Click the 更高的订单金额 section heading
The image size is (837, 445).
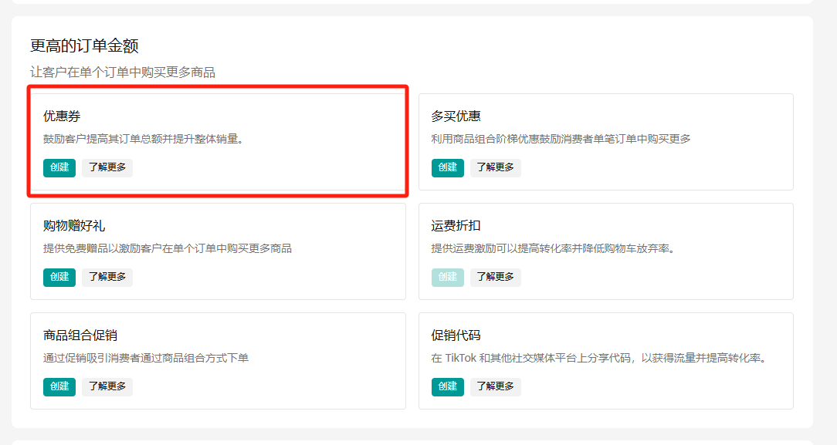tap(84, 46)
